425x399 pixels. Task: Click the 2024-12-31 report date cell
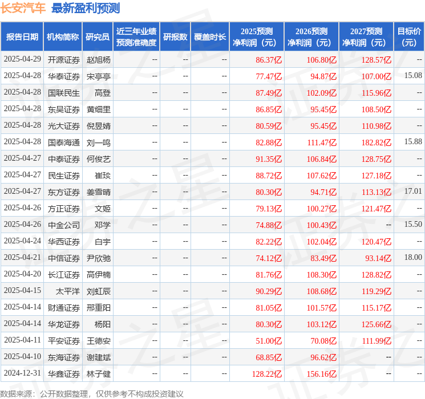[x=22, y=374]
